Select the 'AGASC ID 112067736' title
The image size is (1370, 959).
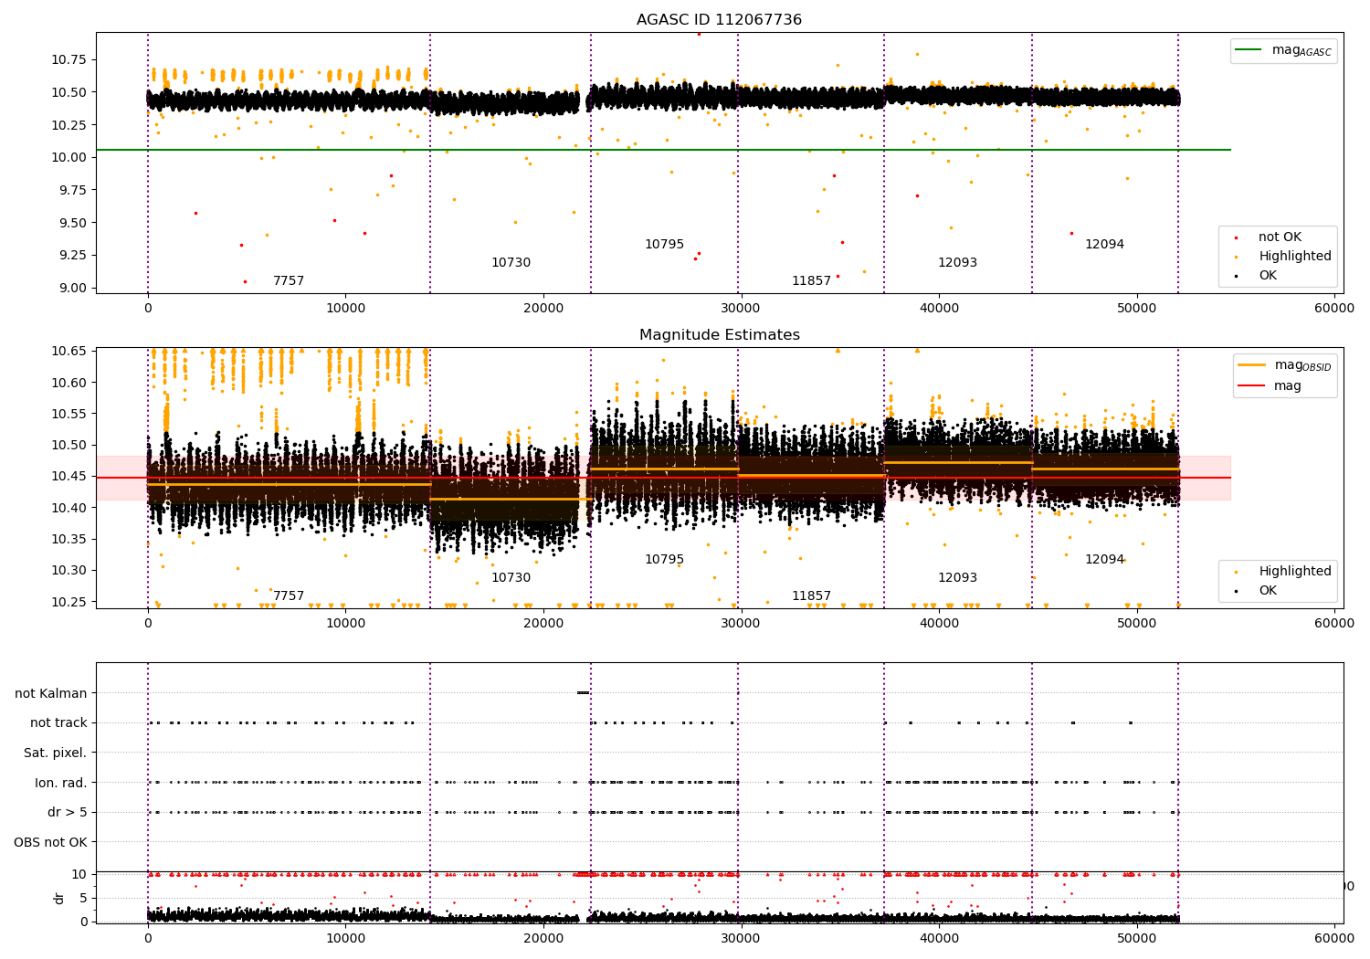[719, 20]
